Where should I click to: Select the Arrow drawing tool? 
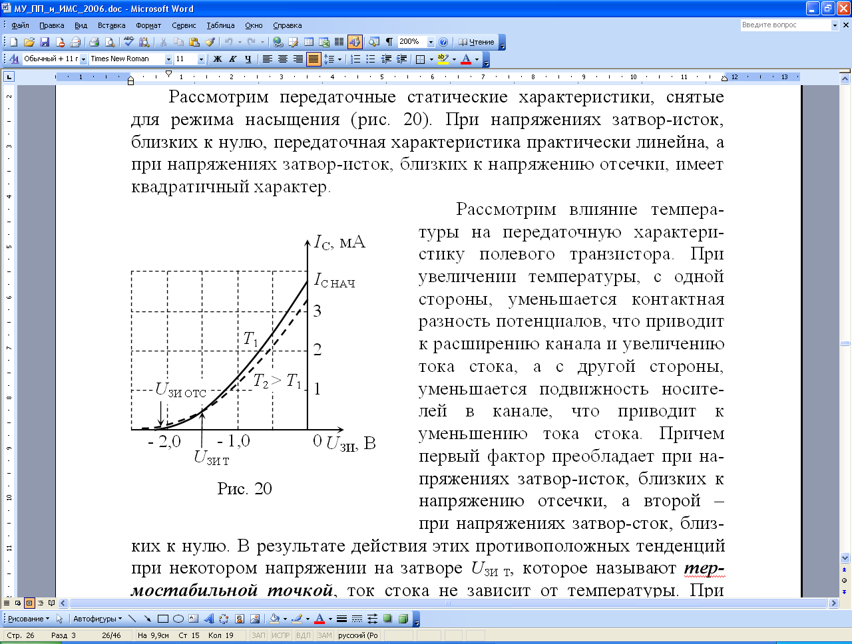coord(147,619)
